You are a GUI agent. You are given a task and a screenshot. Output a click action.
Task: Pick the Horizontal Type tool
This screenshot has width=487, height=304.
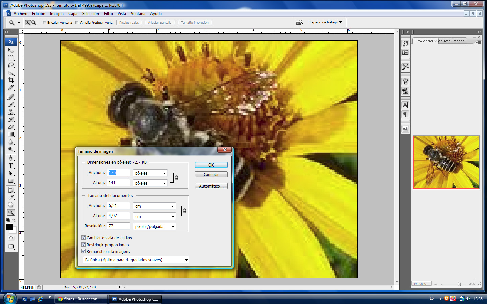(11, 166)
